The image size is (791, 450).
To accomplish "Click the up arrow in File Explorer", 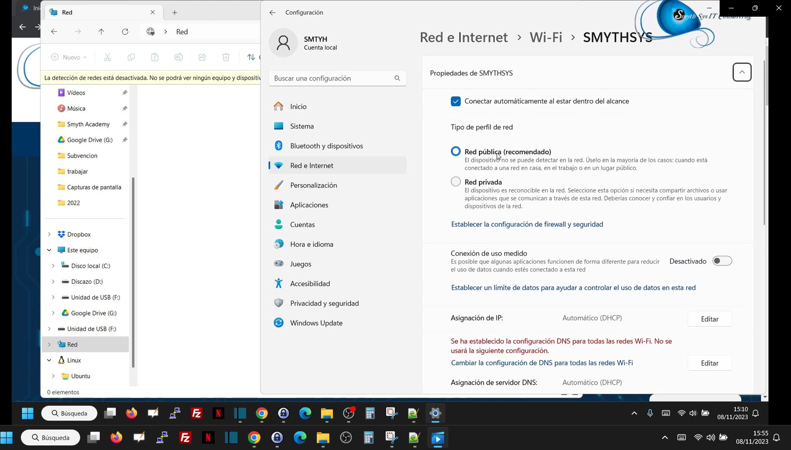I will (101, 32).
